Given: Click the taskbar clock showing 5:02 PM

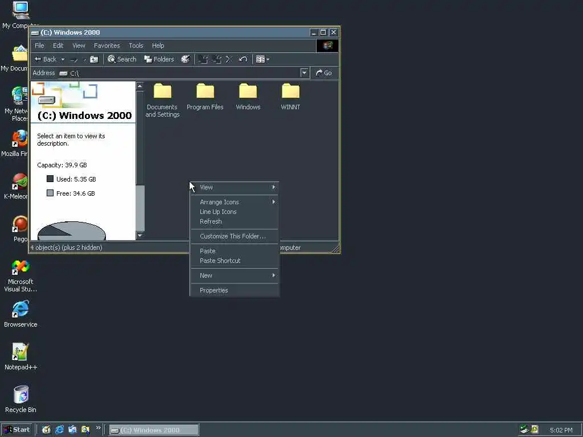Looking at the screenshot, I should point(561,430).
